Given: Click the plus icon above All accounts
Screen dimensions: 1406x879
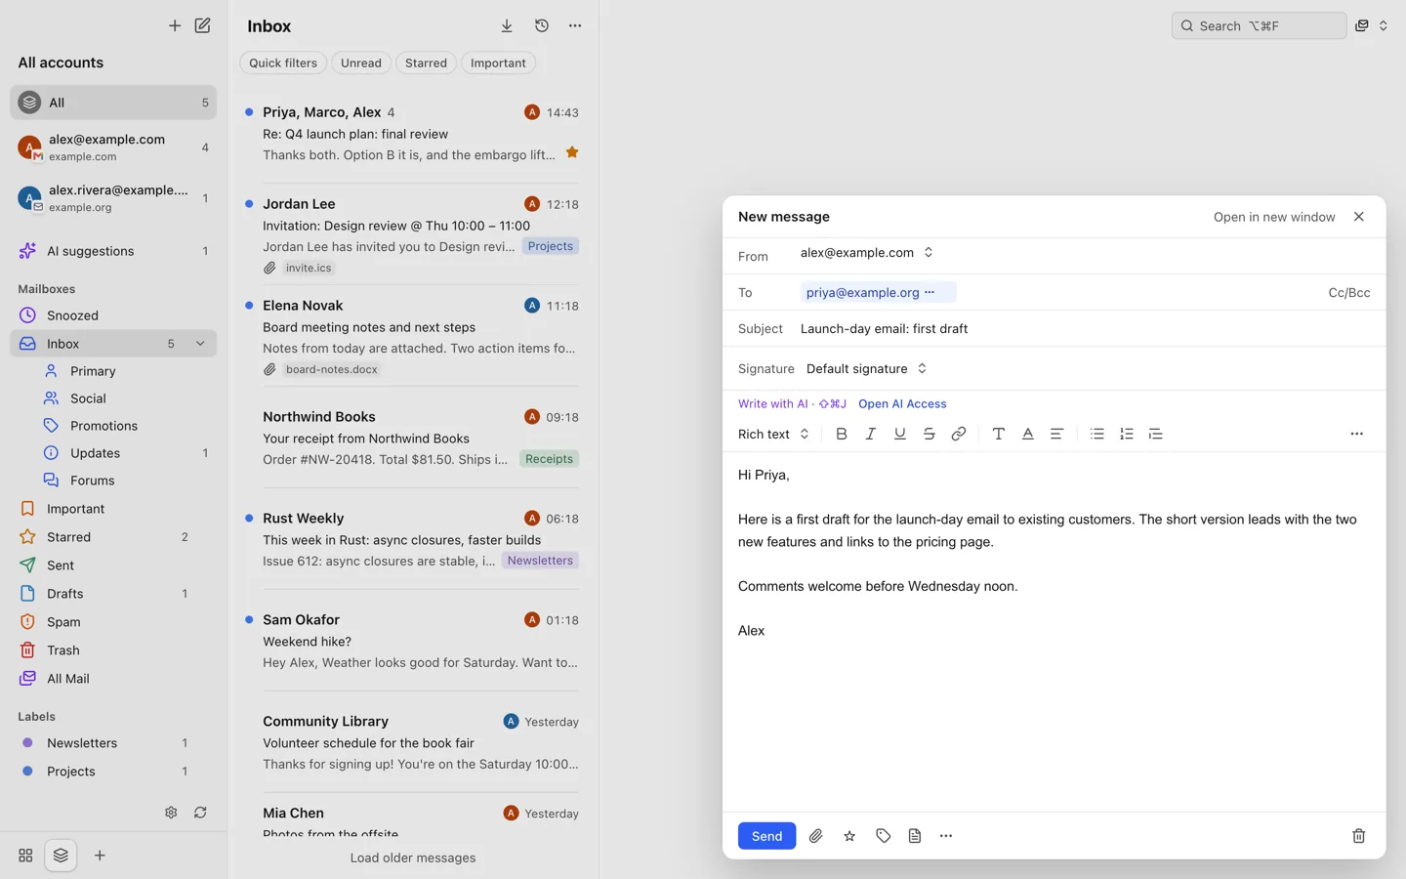Looking at the screenshot, I should click(x=175, y=25).
